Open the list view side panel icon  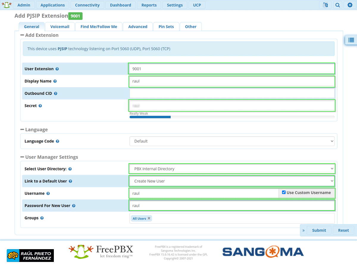coord(351,40)
